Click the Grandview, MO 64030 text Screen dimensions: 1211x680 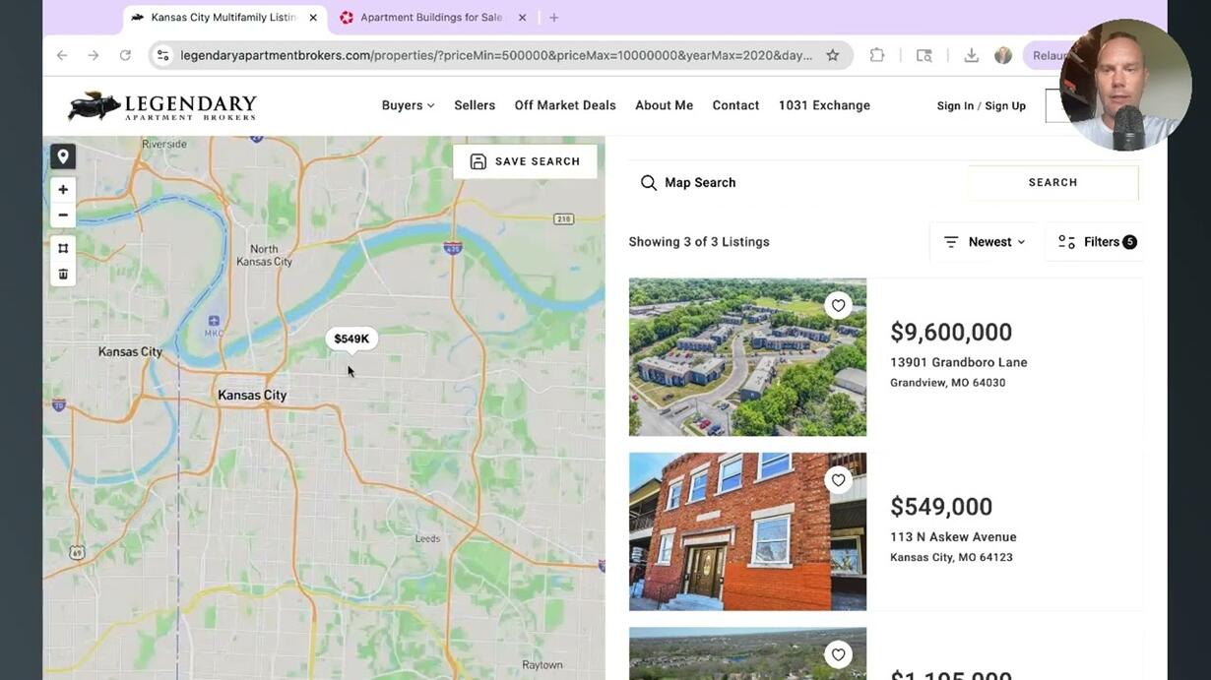pyautogui.click(x=947, y=383)
